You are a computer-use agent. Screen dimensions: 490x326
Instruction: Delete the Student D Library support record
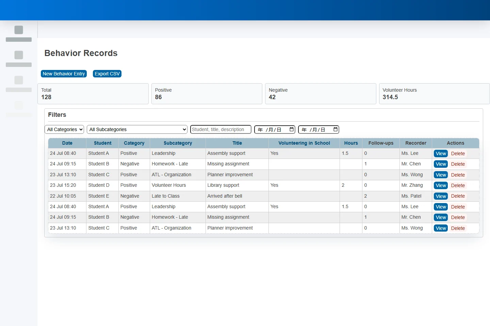coord(458,185)
